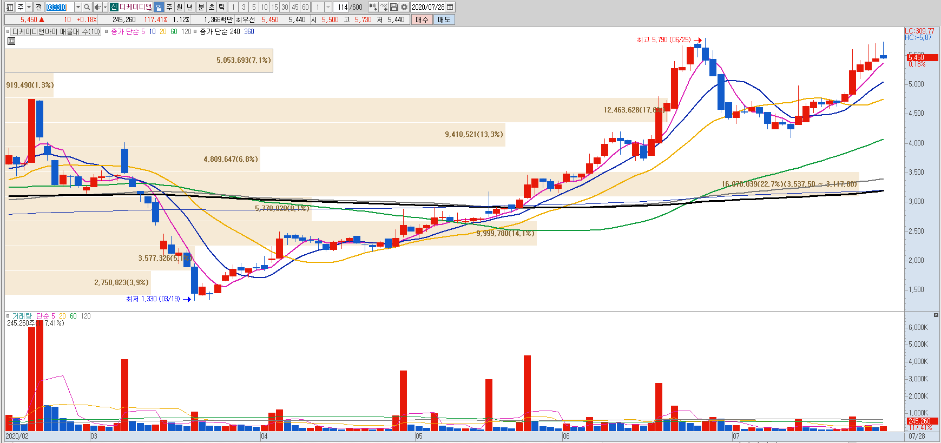Click the small grid icon under the price legend
The image size is (941, 443).
click(11, 41)
